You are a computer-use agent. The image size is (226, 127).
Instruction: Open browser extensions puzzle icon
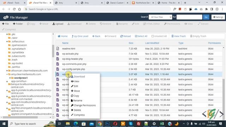click(206, 9)
